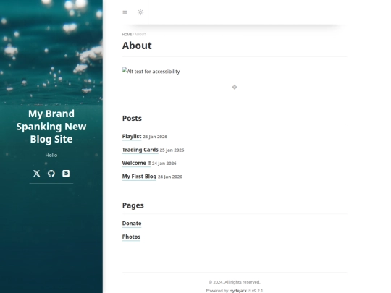
Task: Click the ABOUT breadcrumb text
Action: (140, 35)
